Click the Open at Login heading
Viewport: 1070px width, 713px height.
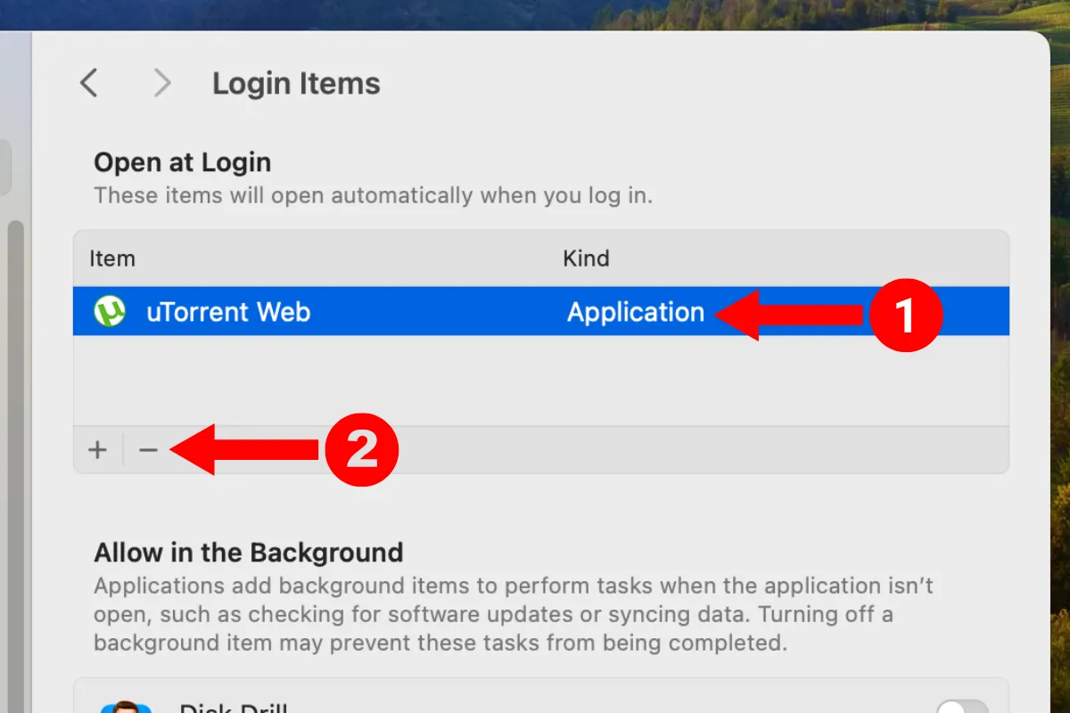coord(182,162)
